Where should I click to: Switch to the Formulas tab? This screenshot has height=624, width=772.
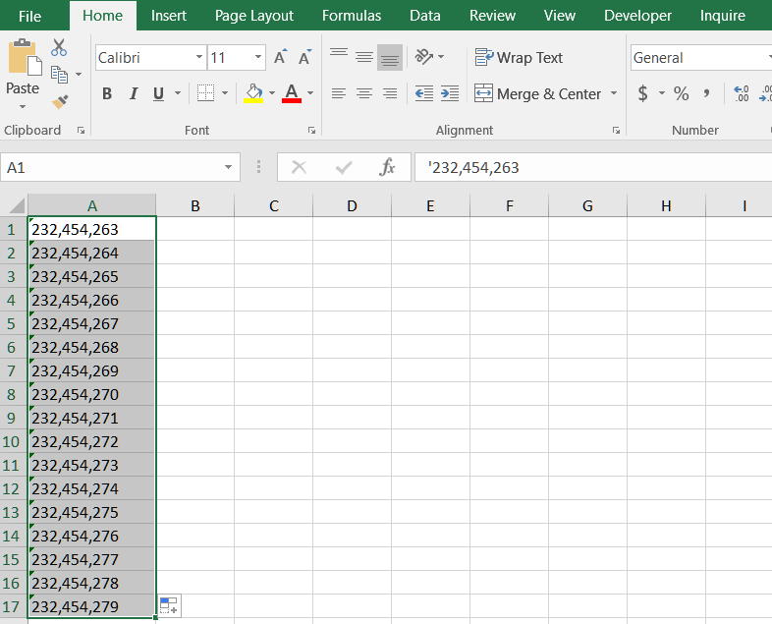coord(352,16)
